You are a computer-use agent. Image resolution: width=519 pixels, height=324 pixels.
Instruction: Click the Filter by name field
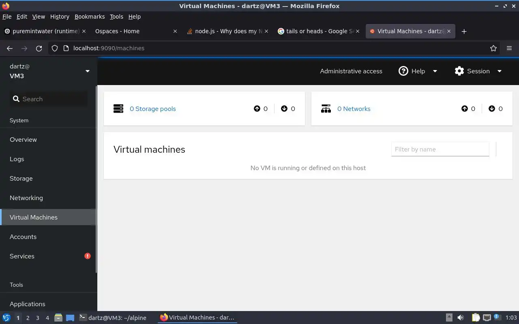[440, 149]
